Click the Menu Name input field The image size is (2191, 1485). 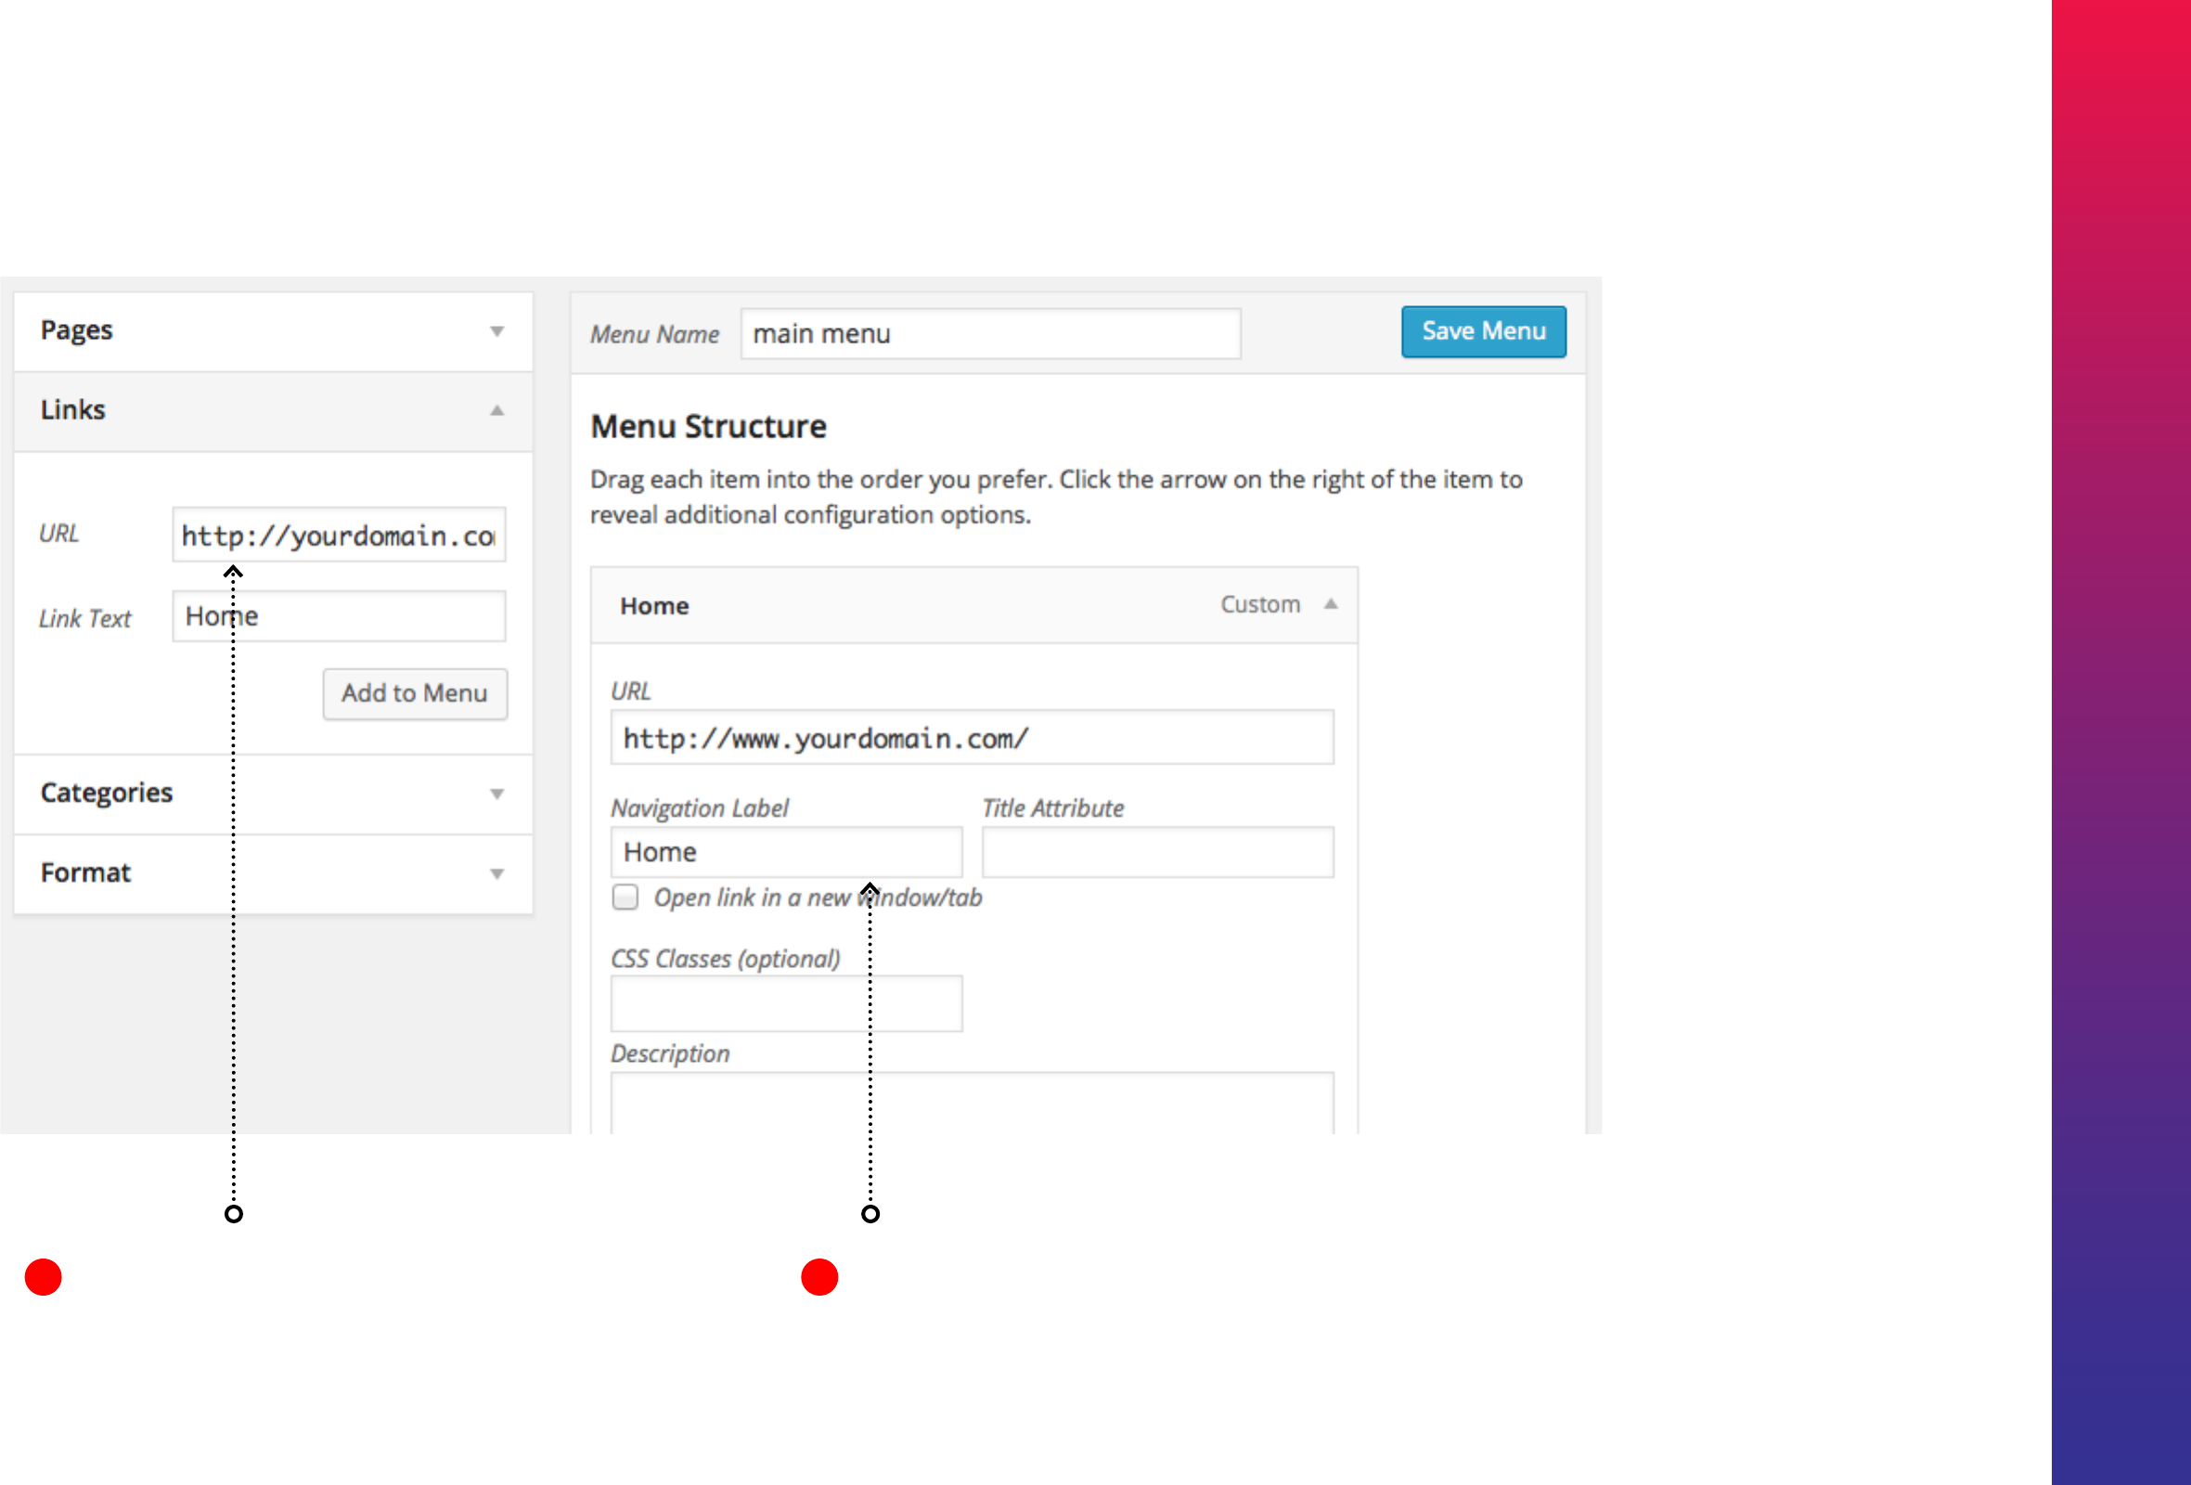[x=990, y=334]
